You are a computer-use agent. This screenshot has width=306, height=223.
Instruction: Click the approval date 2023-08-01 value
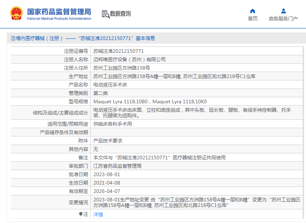(107, 174)
